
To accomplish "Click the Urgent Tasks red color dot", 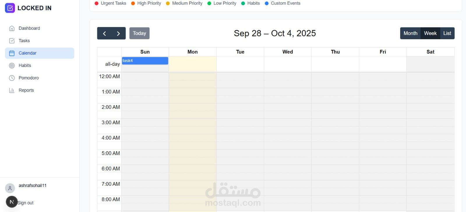I will click(97, 3).
